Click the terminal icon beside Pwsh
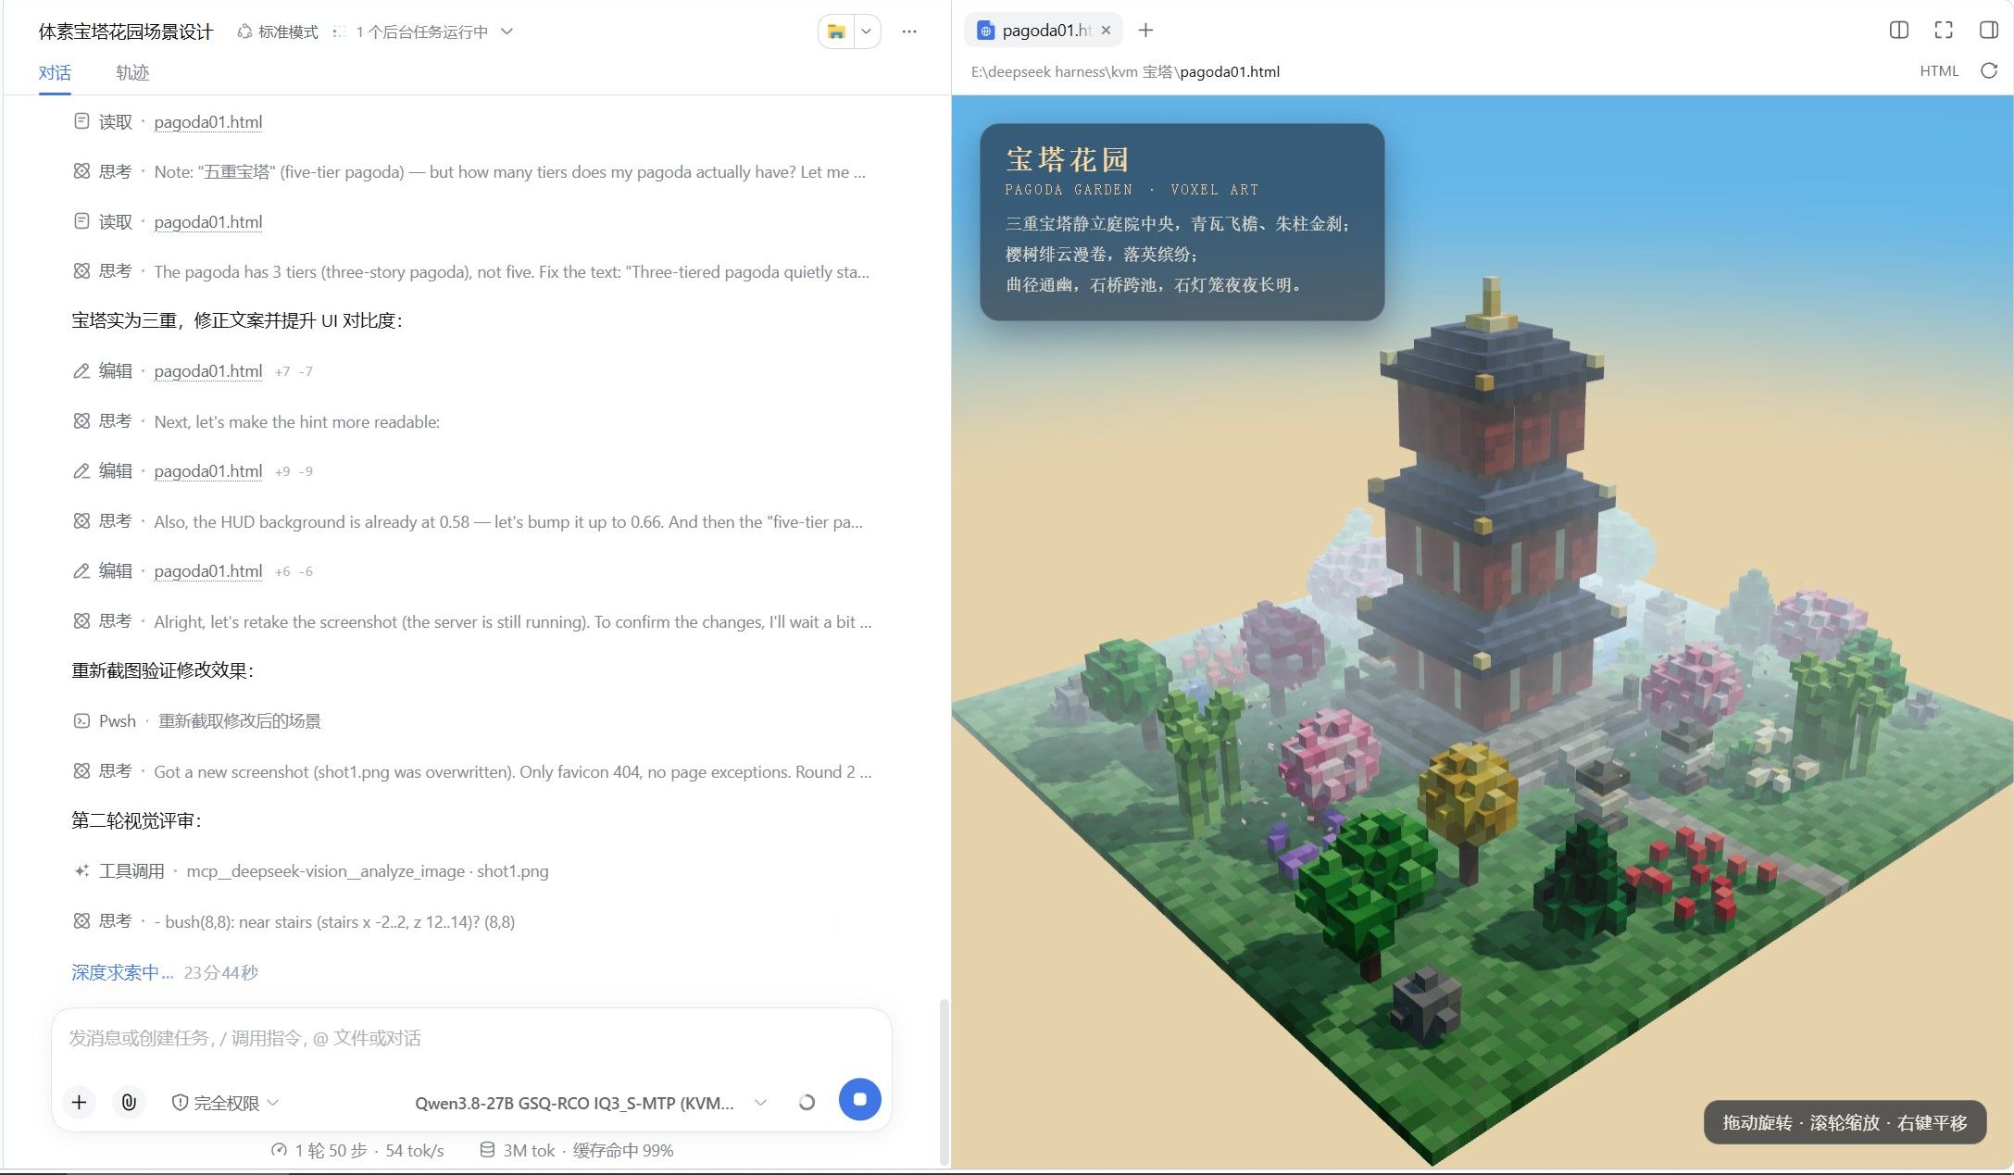Image resolution: width=2014 pixels, height=1175 pixels. point(81,720)
